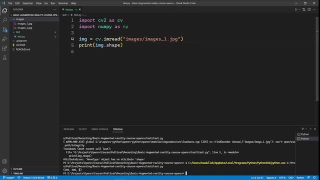Change the UTF-8 file encoding
The image size is (320, 180).
point(282,178)
